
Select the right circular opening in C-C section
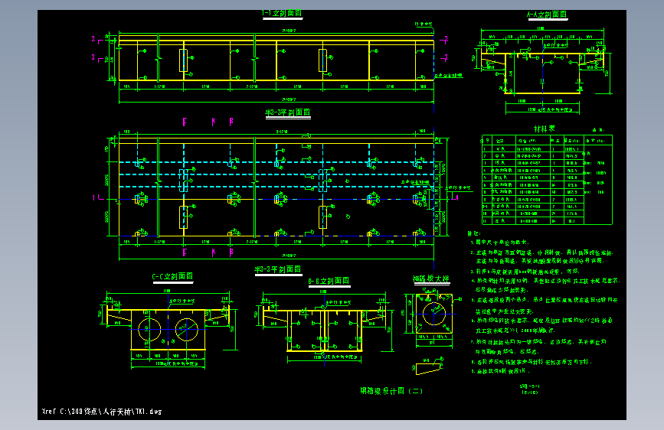point(187,330)
